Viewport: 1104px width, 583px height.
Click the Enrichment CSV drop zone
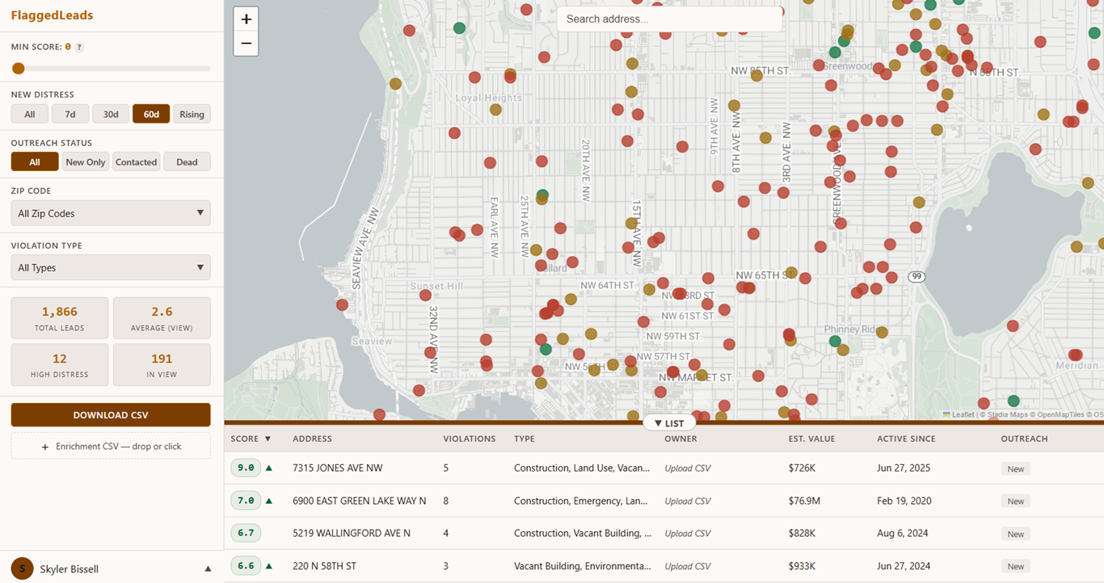pos(111,446)
